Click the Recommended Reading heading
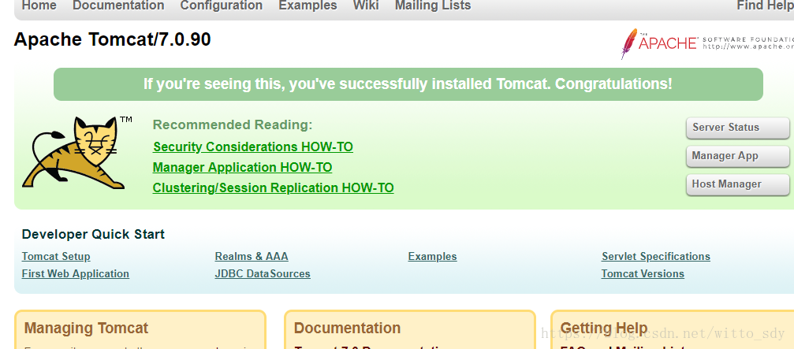Image resolution: width=794 pixels, height=349 pixels. pos(233,125)
